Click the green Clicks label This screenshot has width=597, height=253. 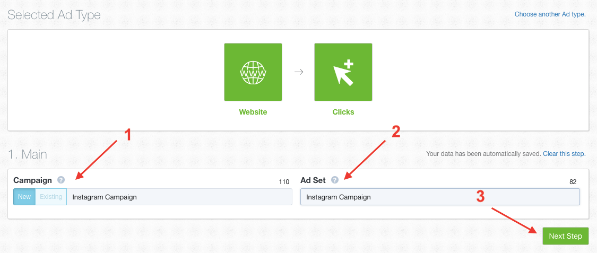[343, 112]
